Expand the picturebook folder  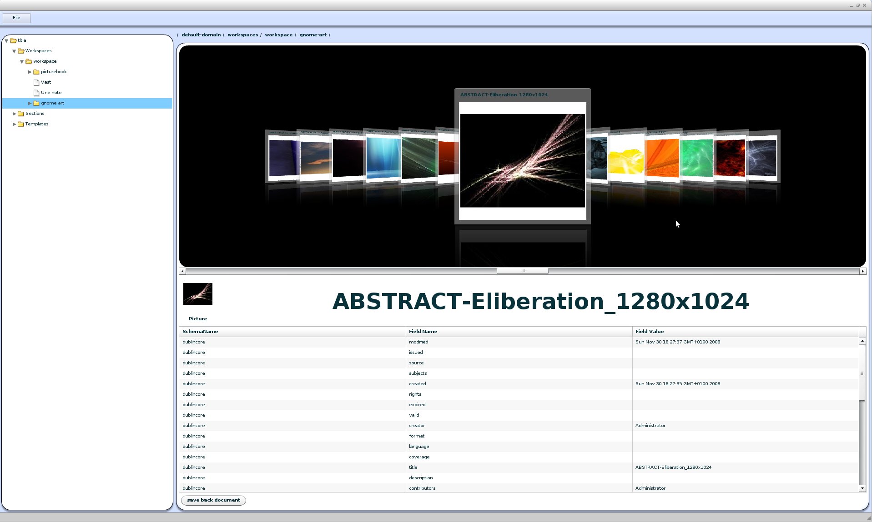pos(30,72)
